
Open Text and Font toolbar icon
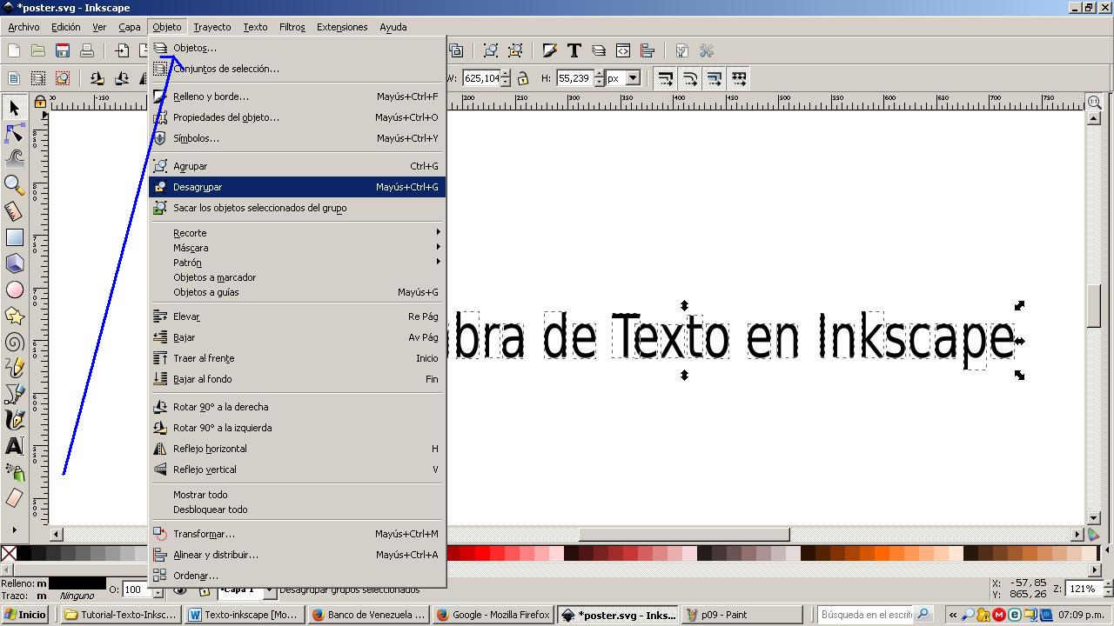pyautogui.click(x=574, y=51)
